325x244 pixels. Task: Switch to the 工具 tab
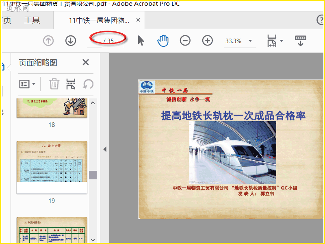(x=32, y=20)
